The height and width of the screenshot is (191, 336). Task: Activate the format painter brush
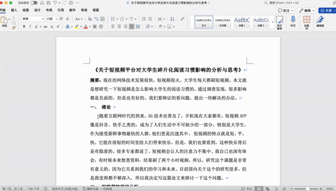13,28
